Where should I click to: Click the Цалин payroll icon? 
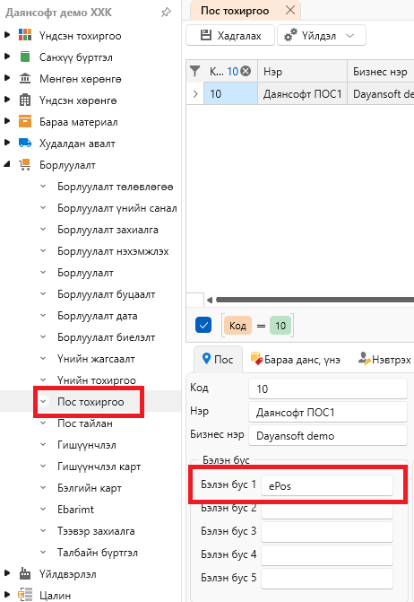point(25,595)
